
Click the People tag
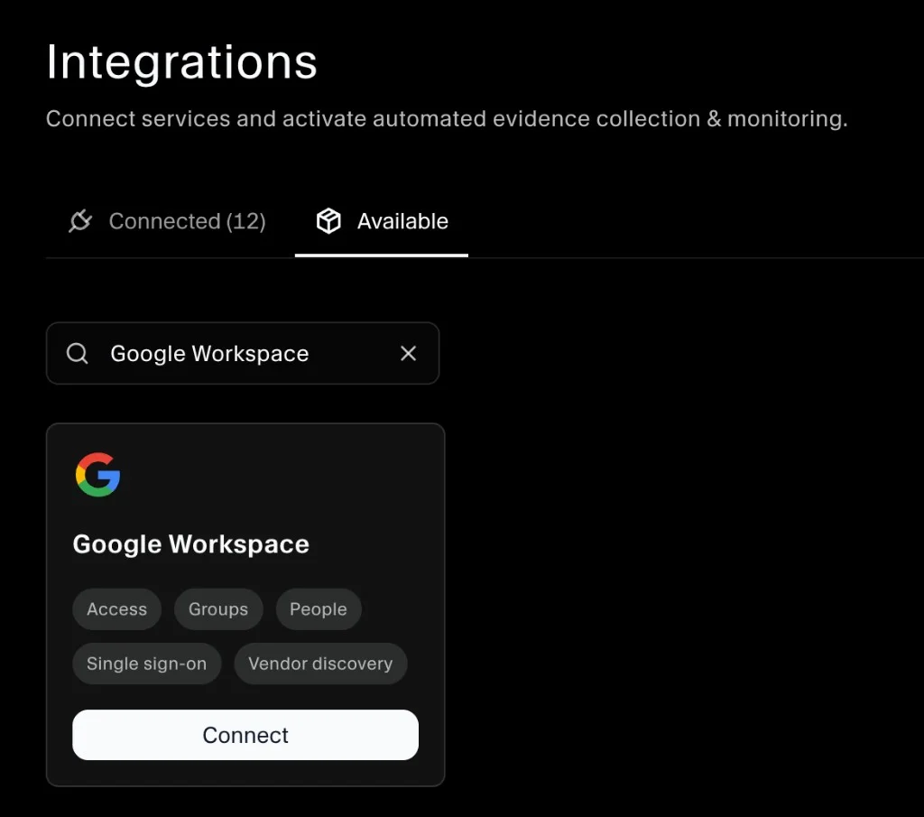[319, 609]
